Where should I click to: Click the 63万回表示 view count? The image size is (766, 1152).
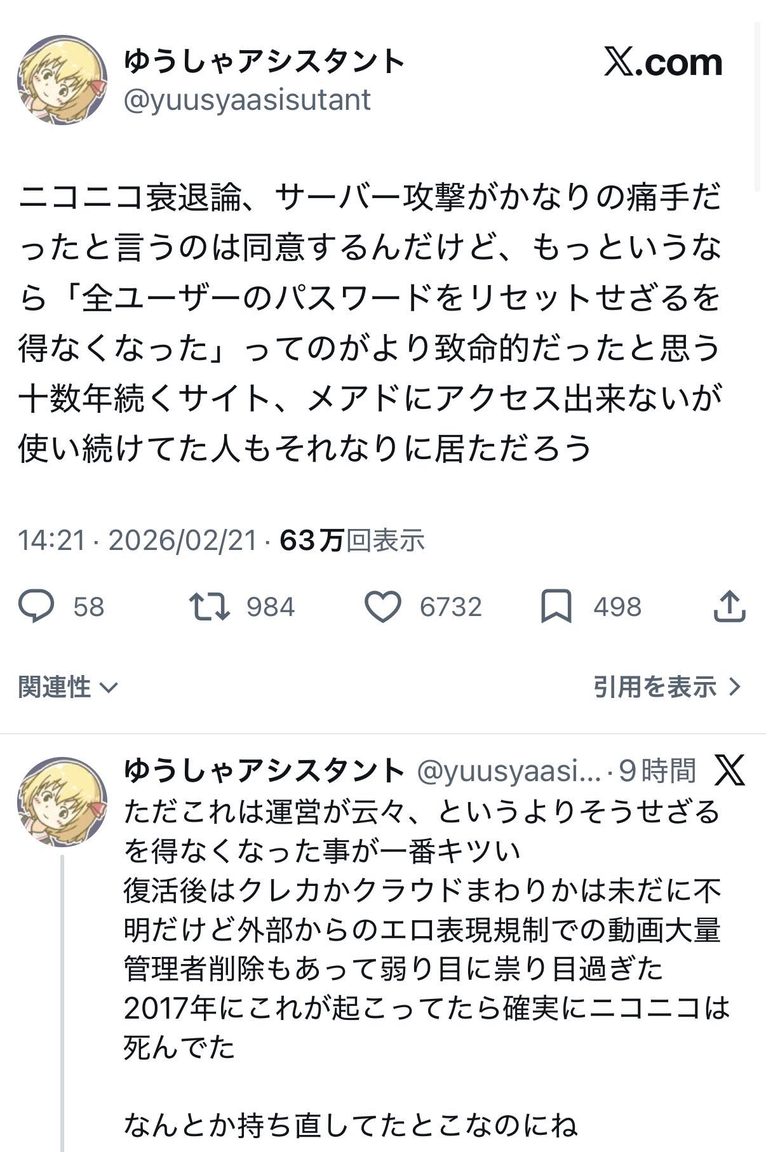[x=353, y=540]
